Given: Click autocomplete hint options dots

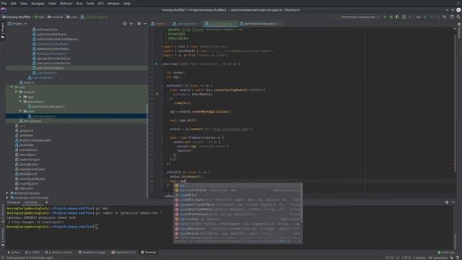Looking at the screenshot, I should (x=300, y=241).
